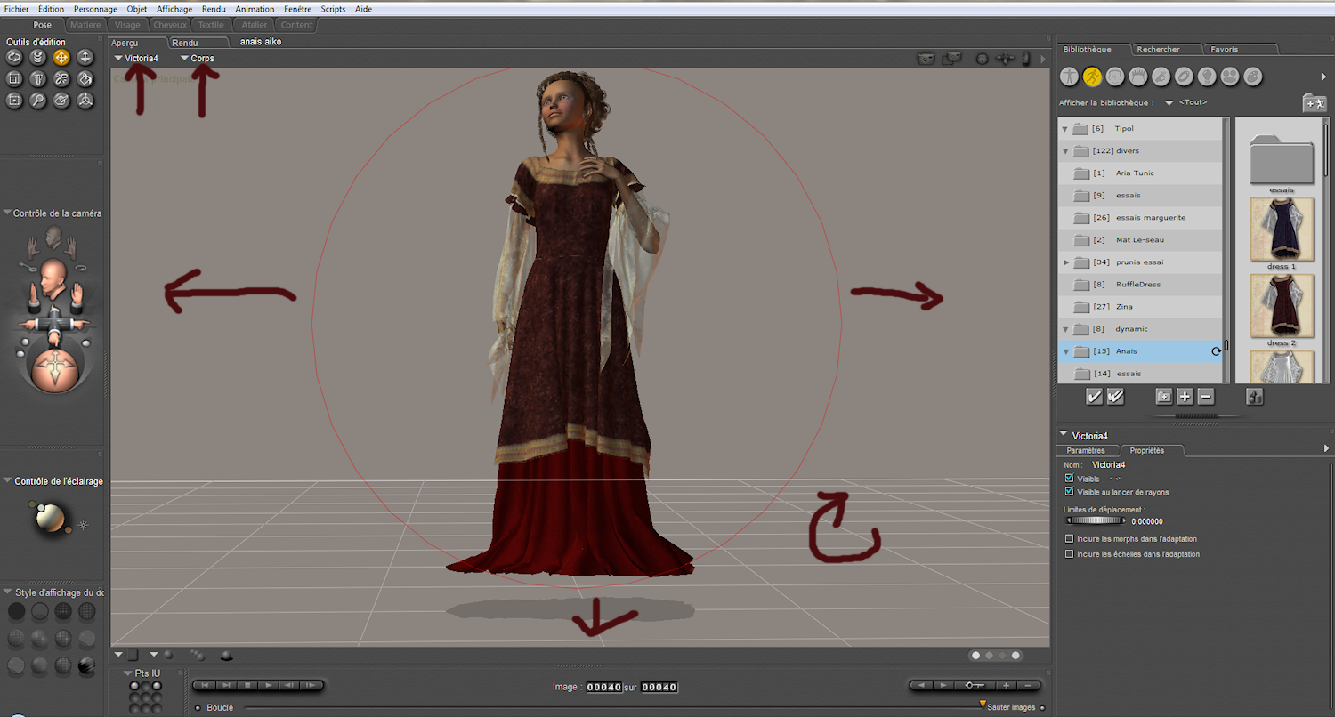Stop the animation playback

(247, 685)
